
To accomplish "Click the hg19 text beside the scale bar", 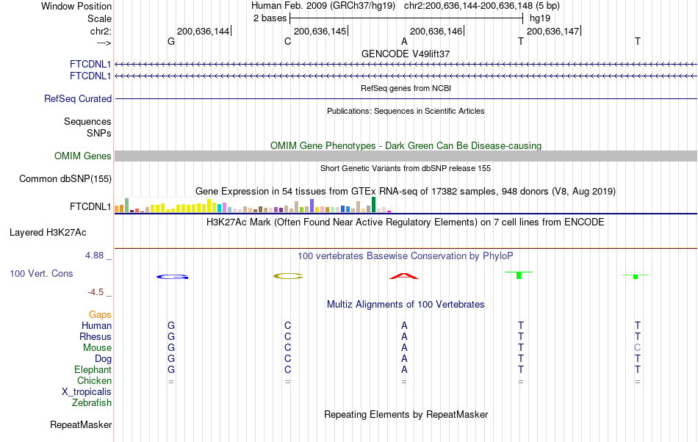I will 540,18.
